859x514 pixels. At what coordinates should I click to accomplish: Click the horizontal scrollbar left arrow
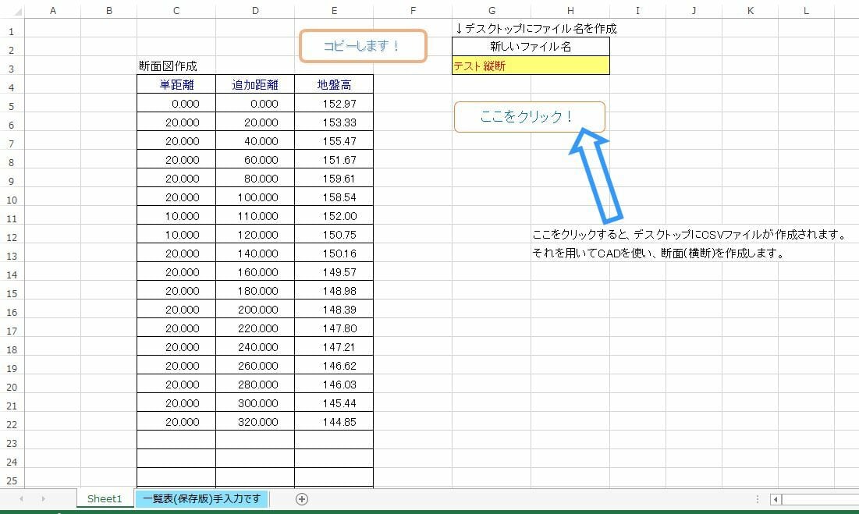pos(776,499)
